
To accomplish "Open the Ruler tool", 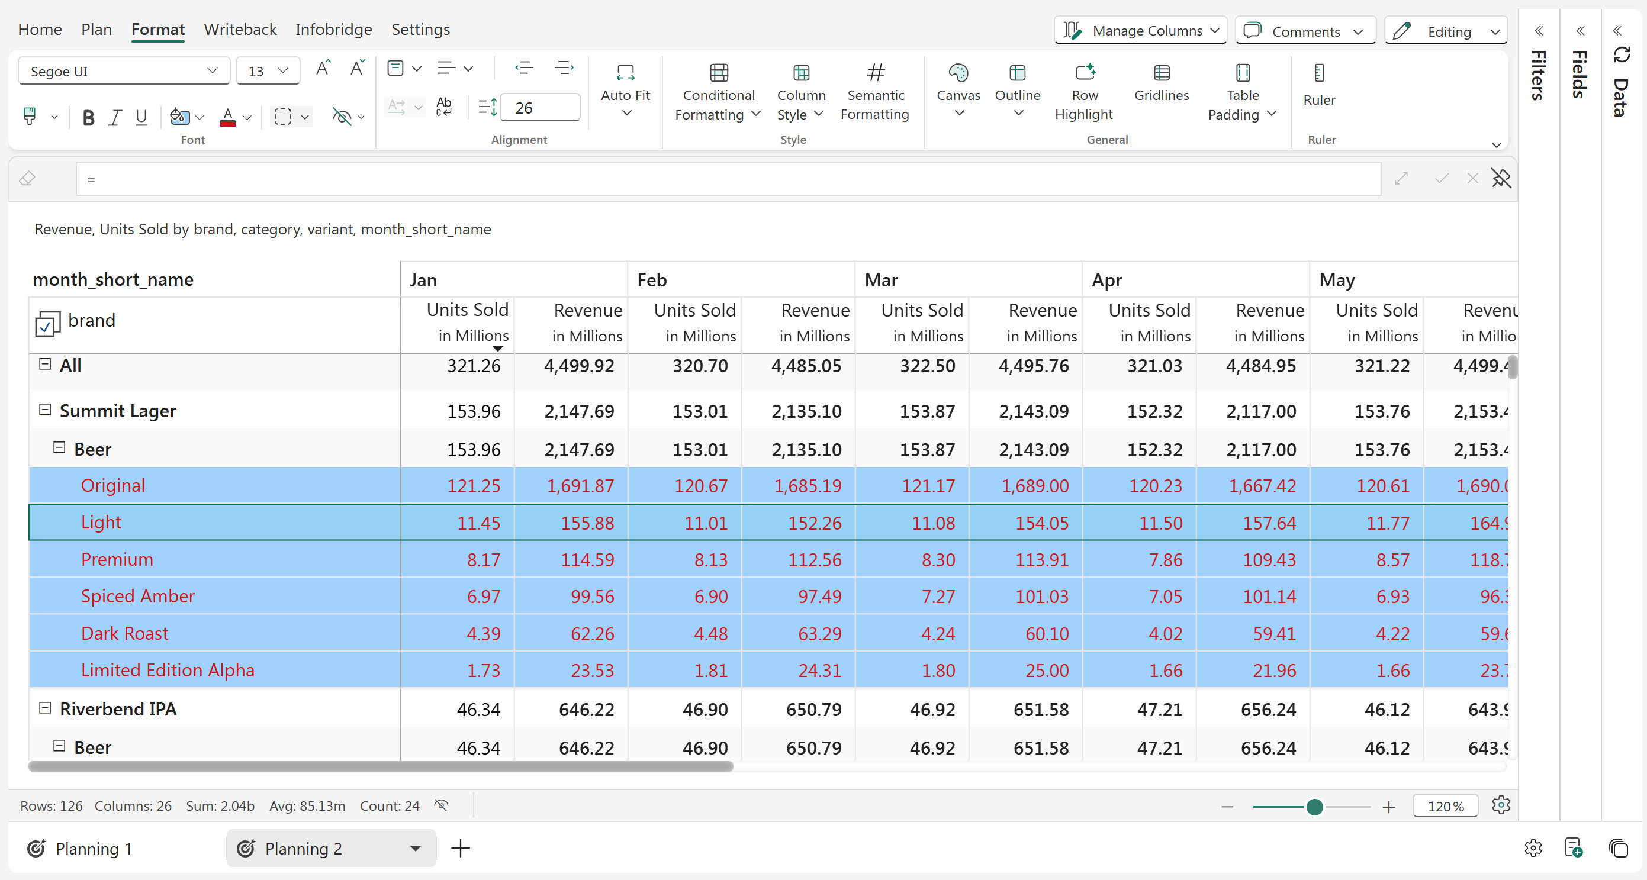I will (1318, 83).
